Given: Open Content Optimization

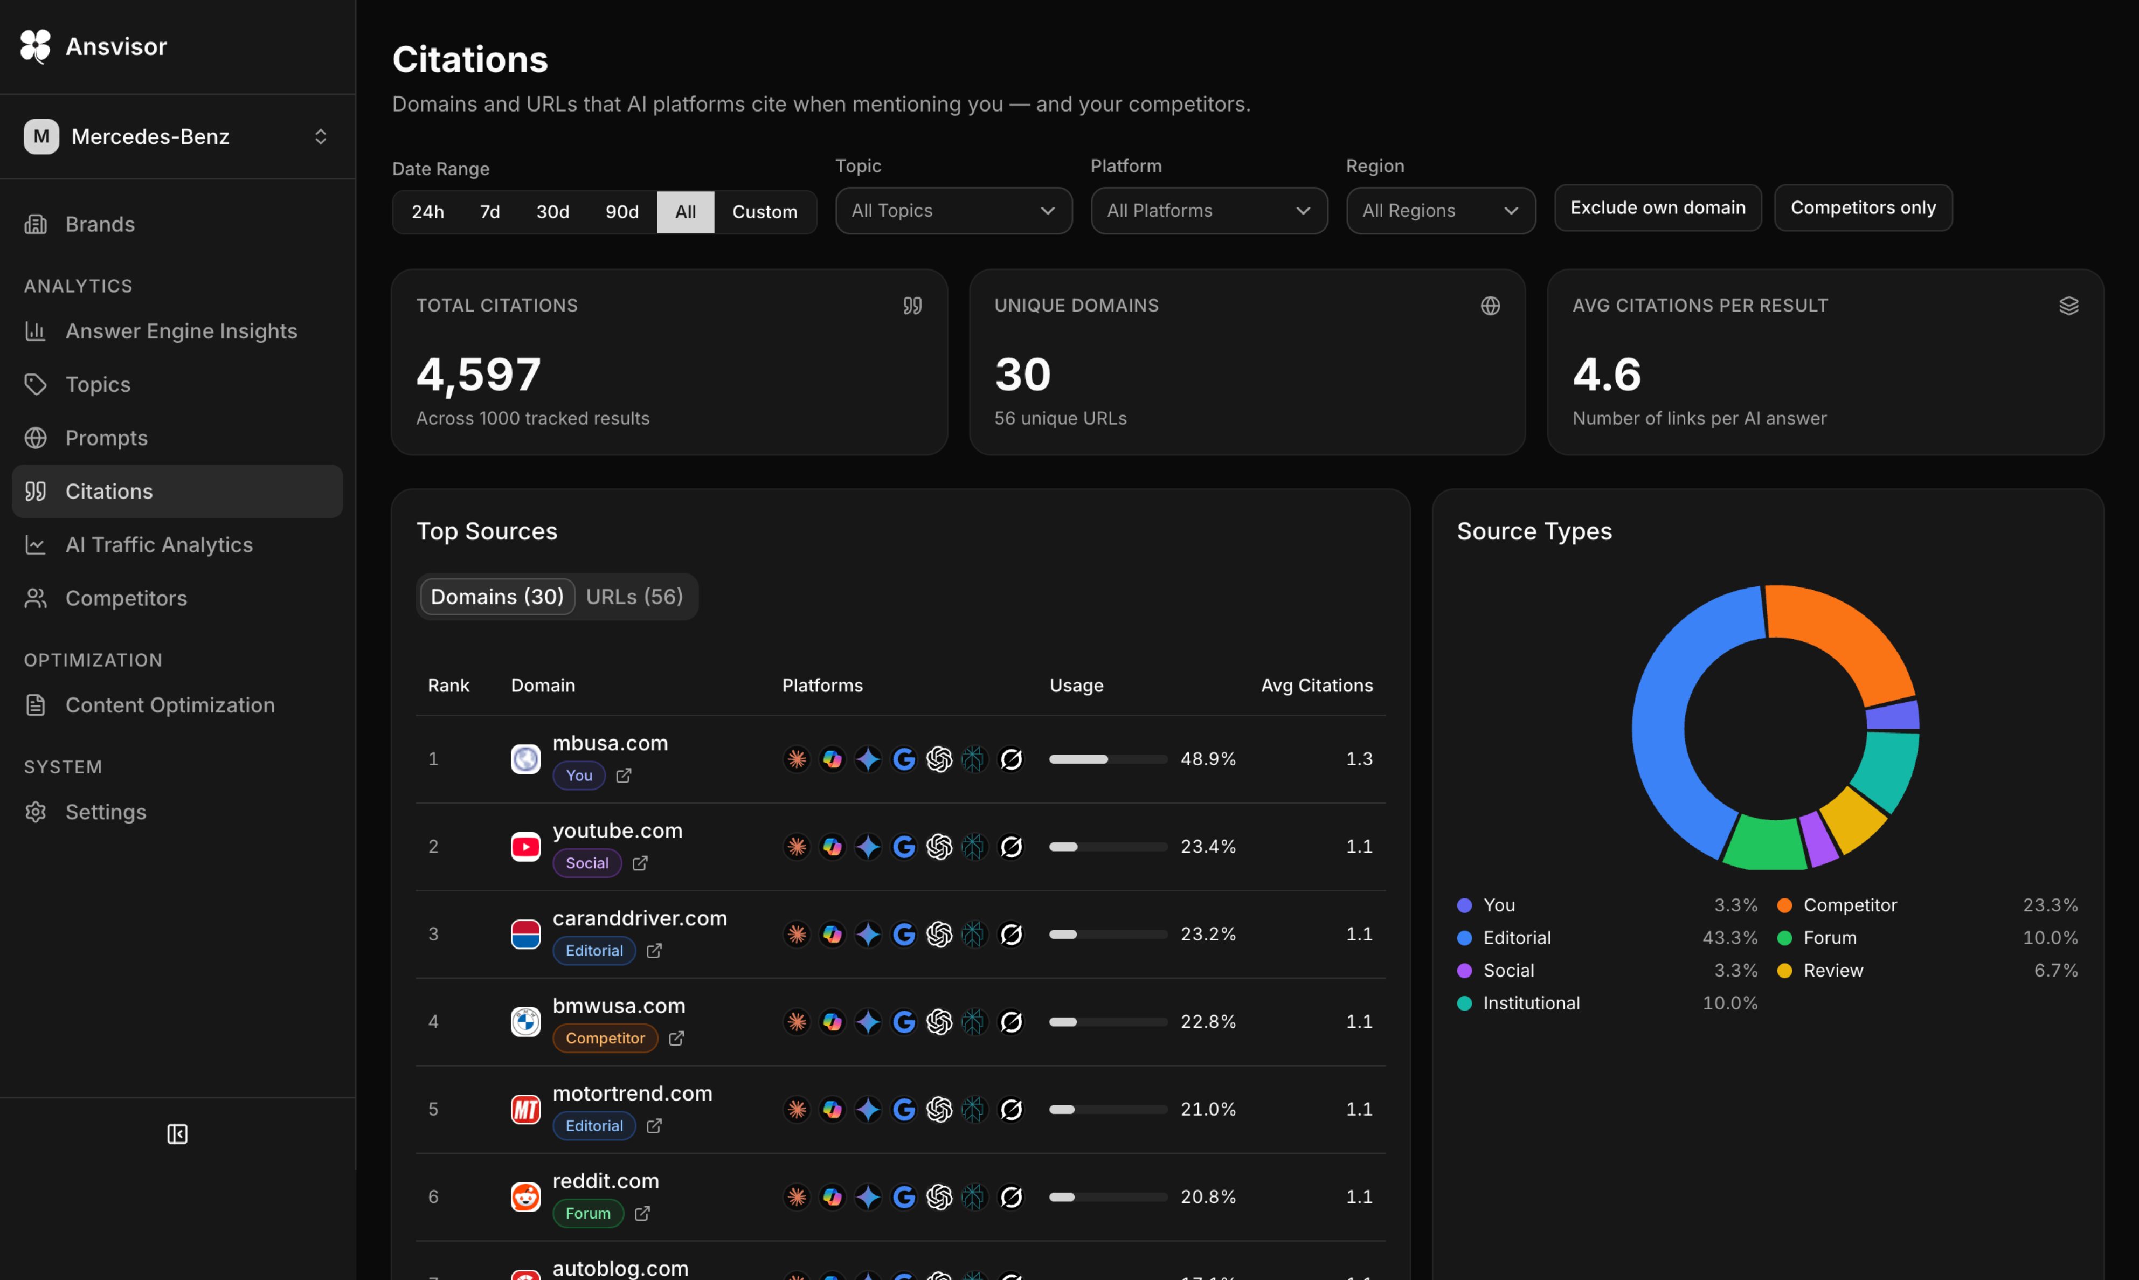Looking at the screenshot, I should [177, 705].
